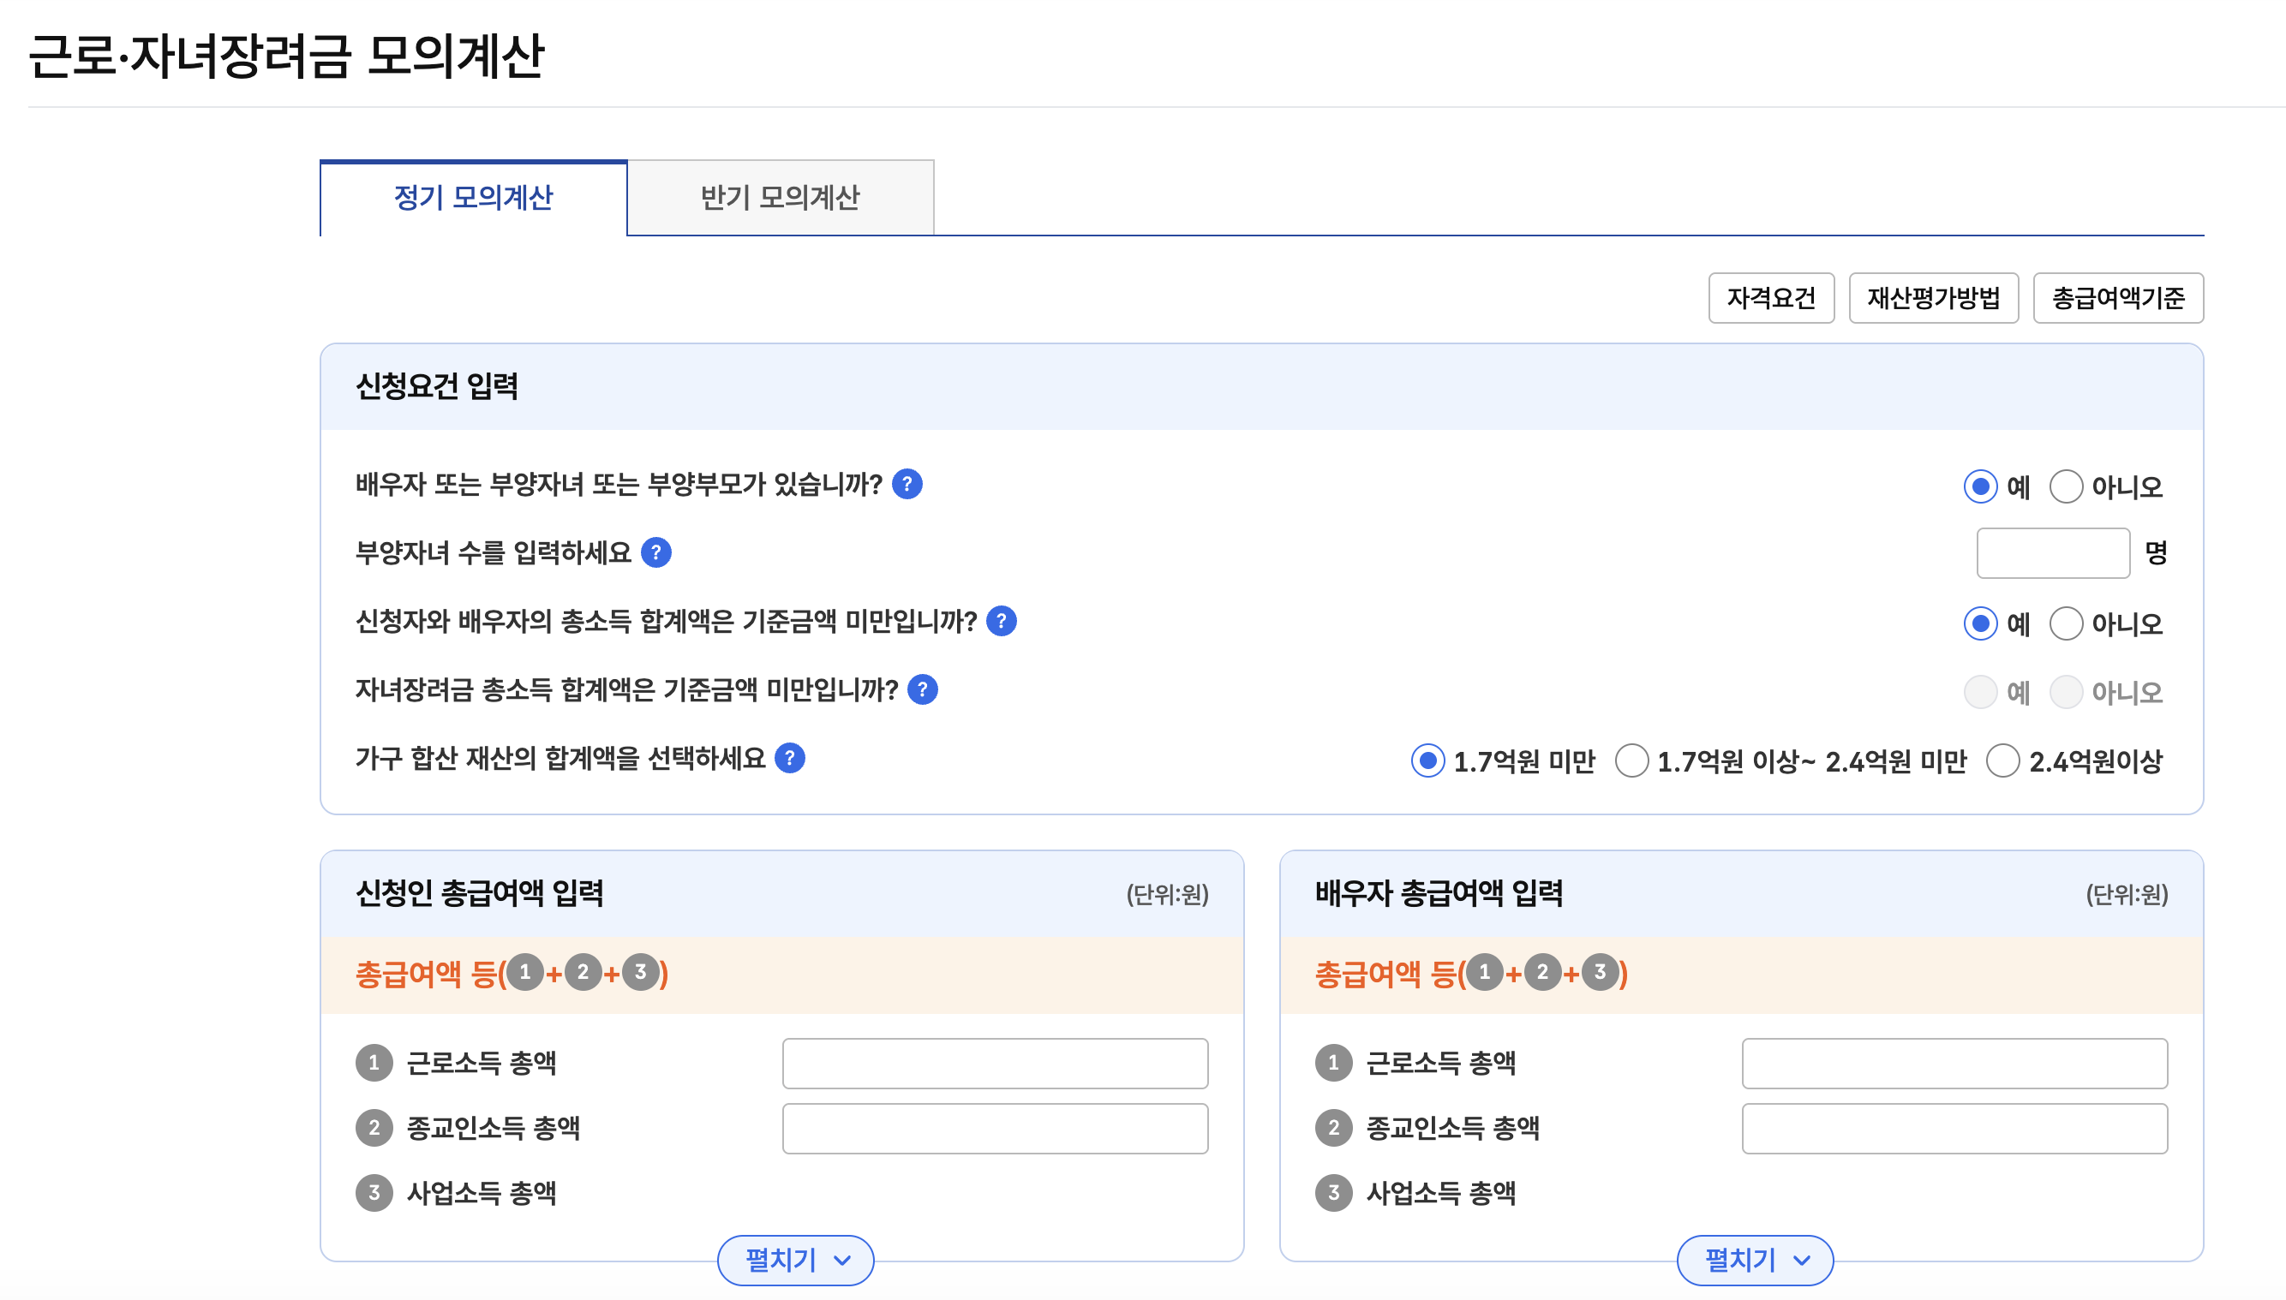The height and width of the screenshot is (1300, 2286).
Task: Select the 정기 모의계산 tab
Action: (x=473, y=198)
